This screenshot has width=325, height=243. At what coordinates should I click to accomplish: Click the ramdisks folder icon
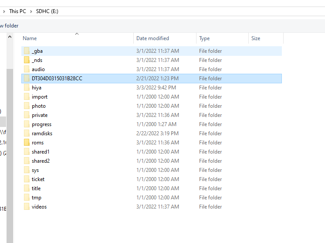coord(27,133)
